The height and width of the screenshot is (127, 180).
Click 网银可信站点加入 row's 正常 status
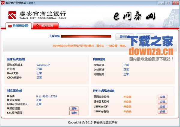point(39,104)
